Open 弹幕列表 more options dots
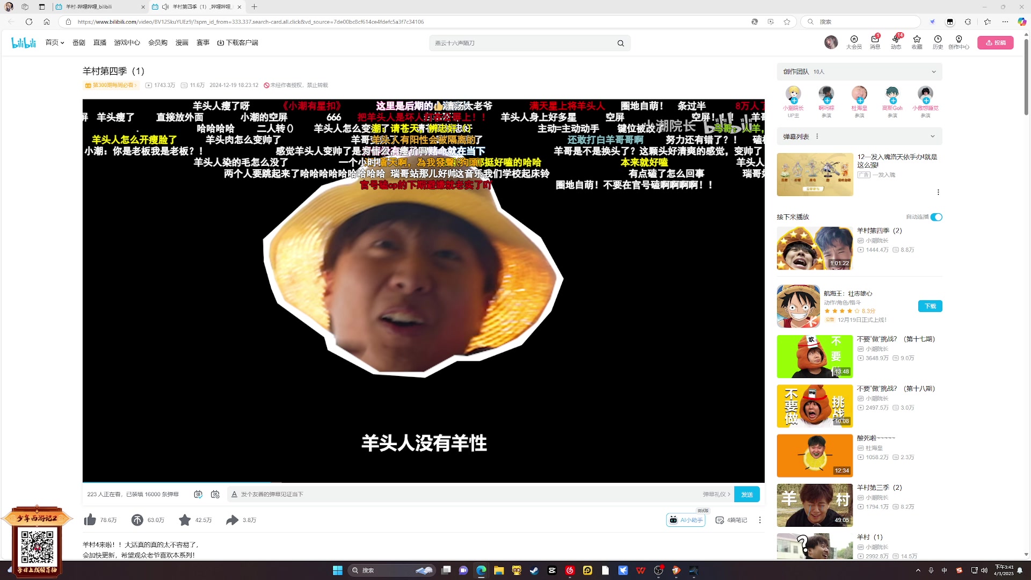 817,136
